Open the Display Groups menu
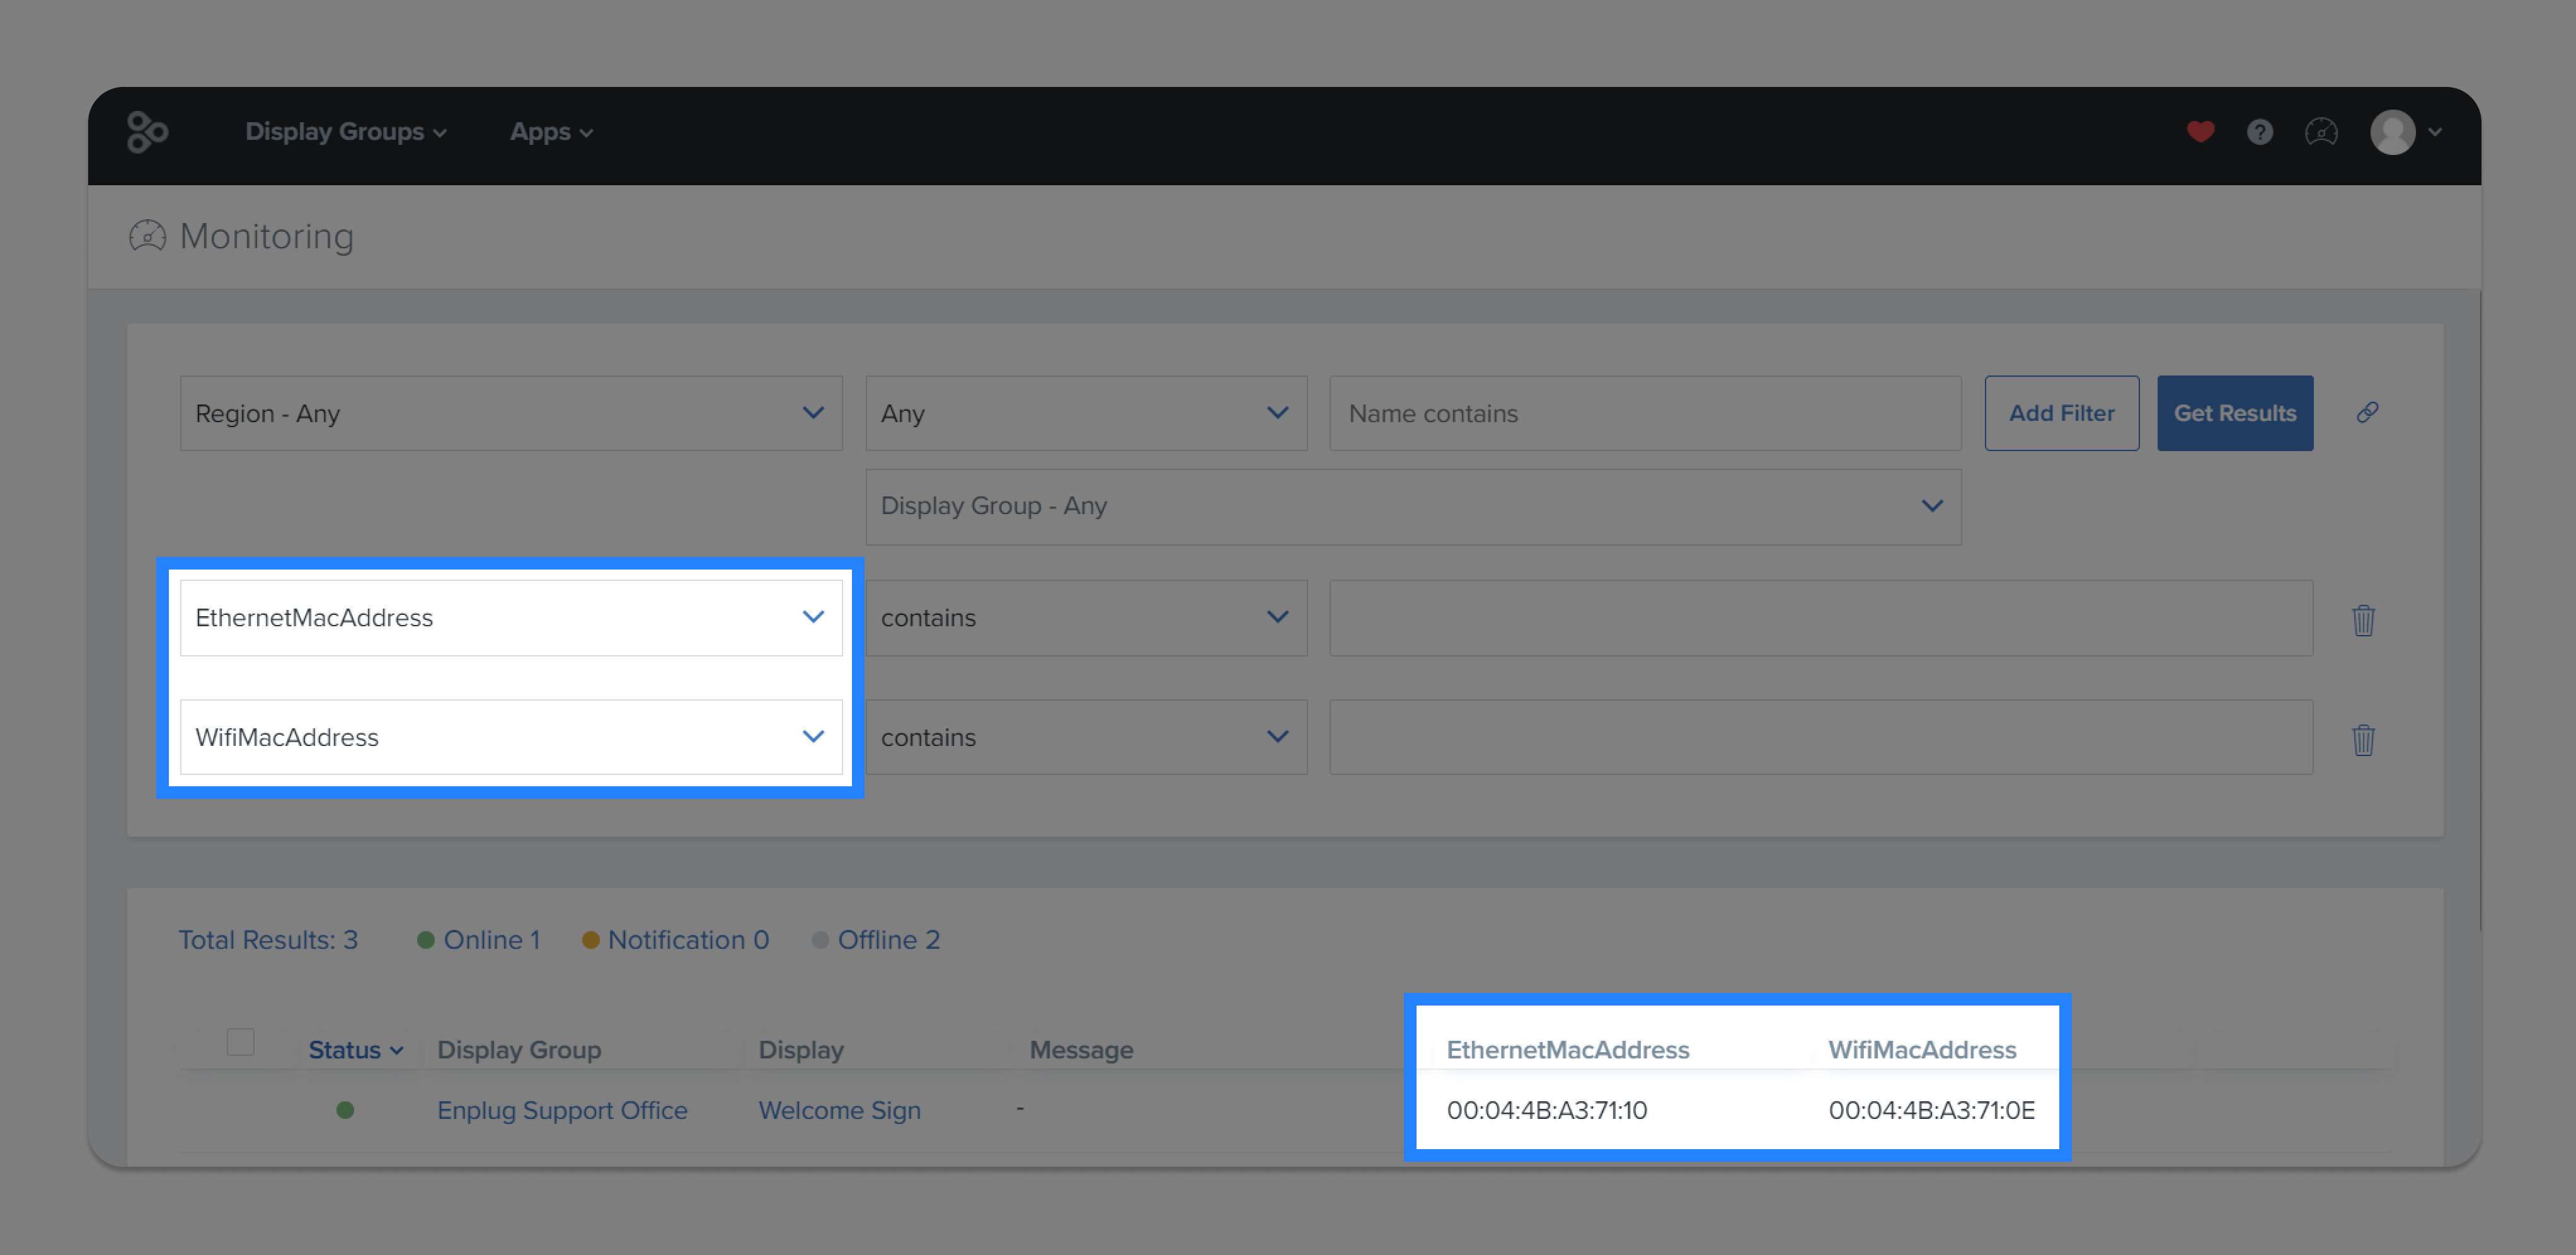The height and width of the screenshot is (1255, 2576). click(x=345, y=132)
